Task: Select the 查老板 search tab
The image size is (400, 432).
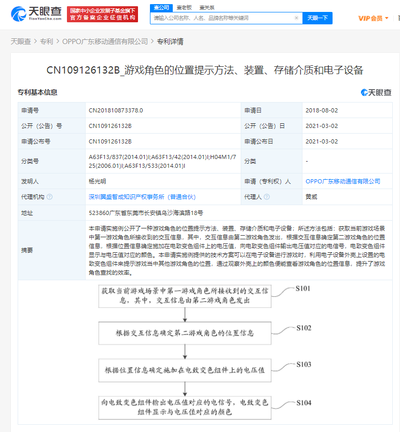Action: [x=184, y=8]
